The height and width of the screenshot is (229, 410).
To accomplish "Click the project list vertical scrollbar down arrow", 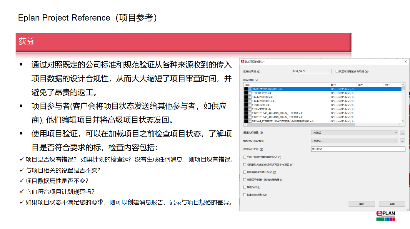I will pyautogui.click(x=404, y=121).
